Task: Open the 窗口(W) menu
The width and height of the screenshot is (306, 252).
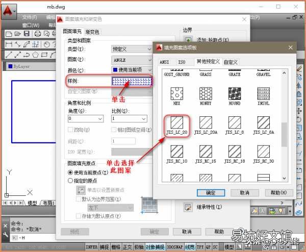Action: (31, 25)
